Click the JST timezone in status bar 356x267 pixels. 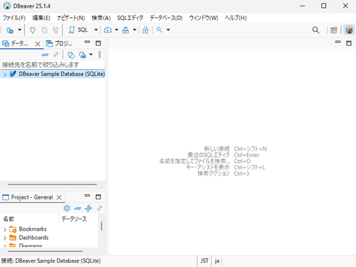(204, 261)
